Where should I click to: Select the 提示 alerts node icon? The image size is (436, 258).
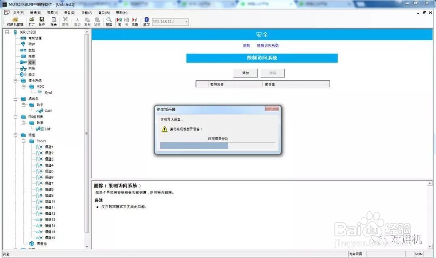point(23,74)
